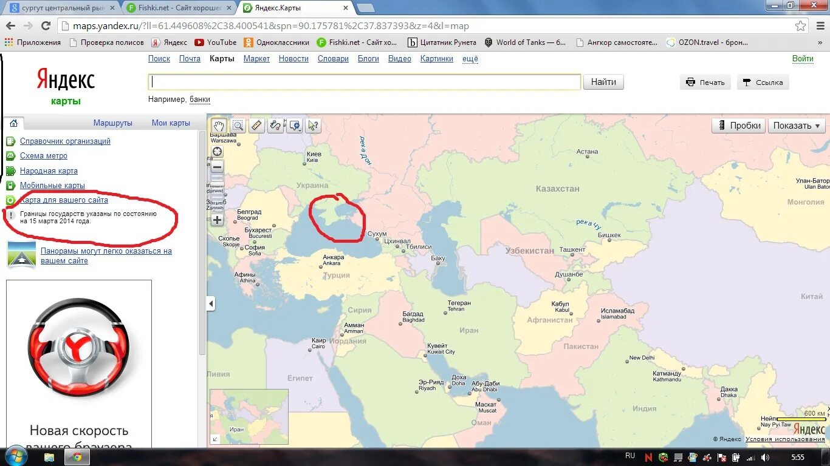Click the Печать print button
830x466 pixels.
705,83
